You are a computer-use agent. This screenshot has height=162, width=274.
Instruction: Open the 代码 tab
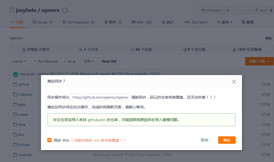17,22
